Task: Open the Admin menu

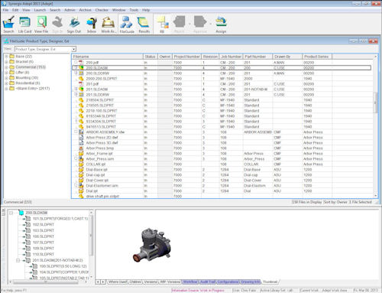Action: point(70,10)
